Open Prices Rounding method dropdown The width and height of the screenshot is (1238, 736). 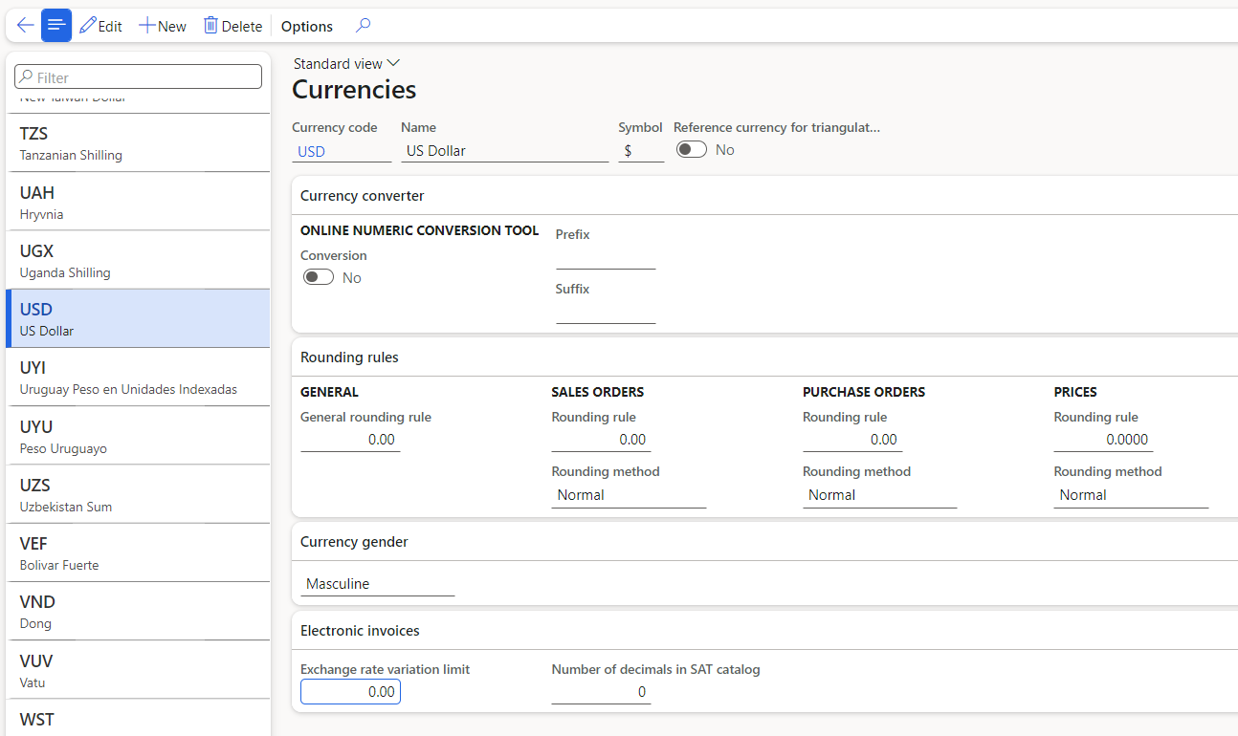pos(1131,495)
